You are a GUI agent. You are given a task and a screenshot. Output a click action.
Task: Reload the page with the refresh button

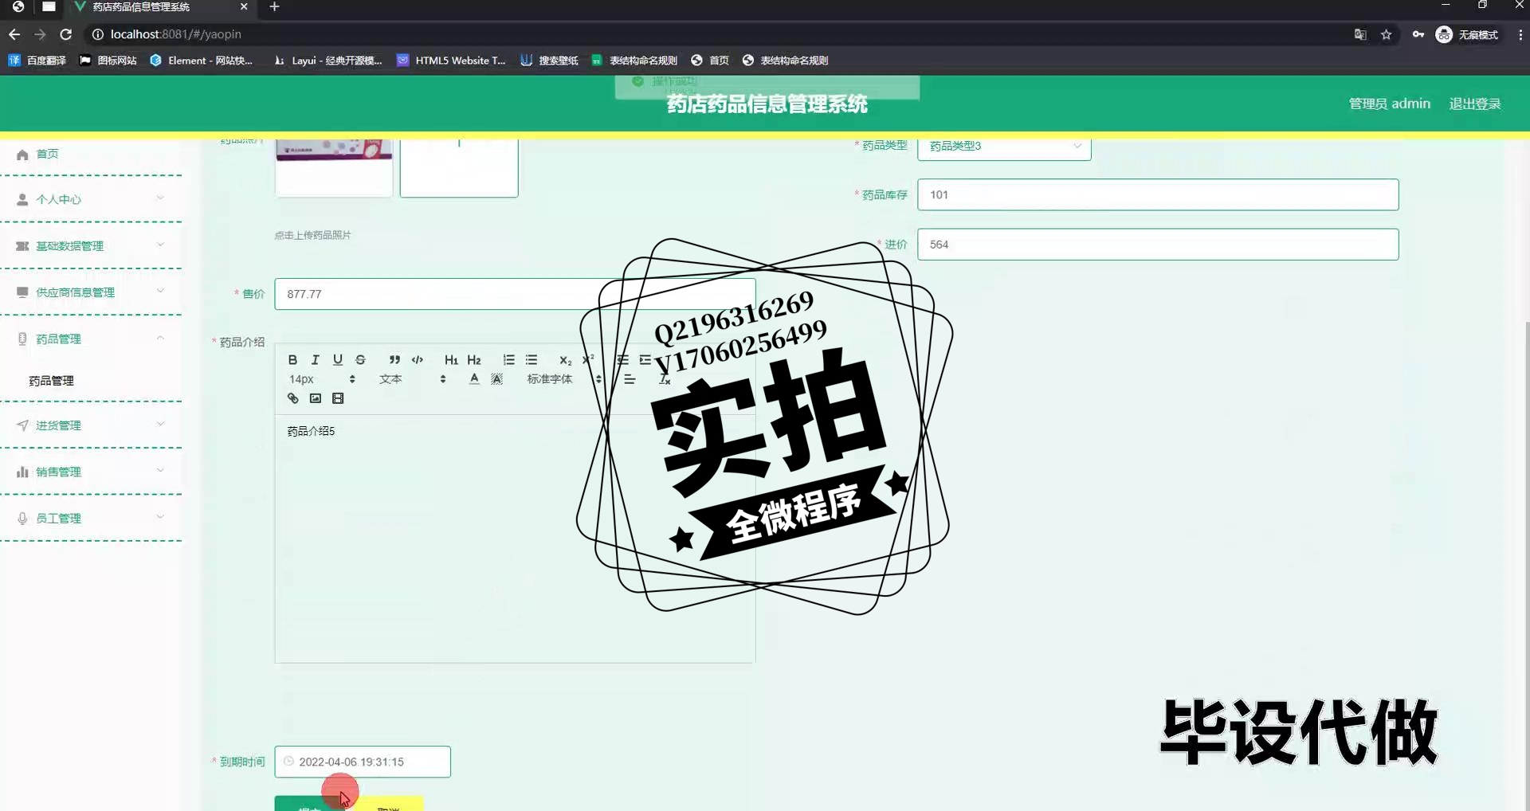tap(66, 34)
